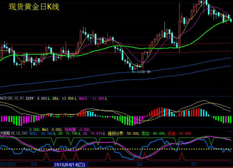Jump to month 06 on the date axis
This screenshot has width=233, height=168.
coord(139,165)
